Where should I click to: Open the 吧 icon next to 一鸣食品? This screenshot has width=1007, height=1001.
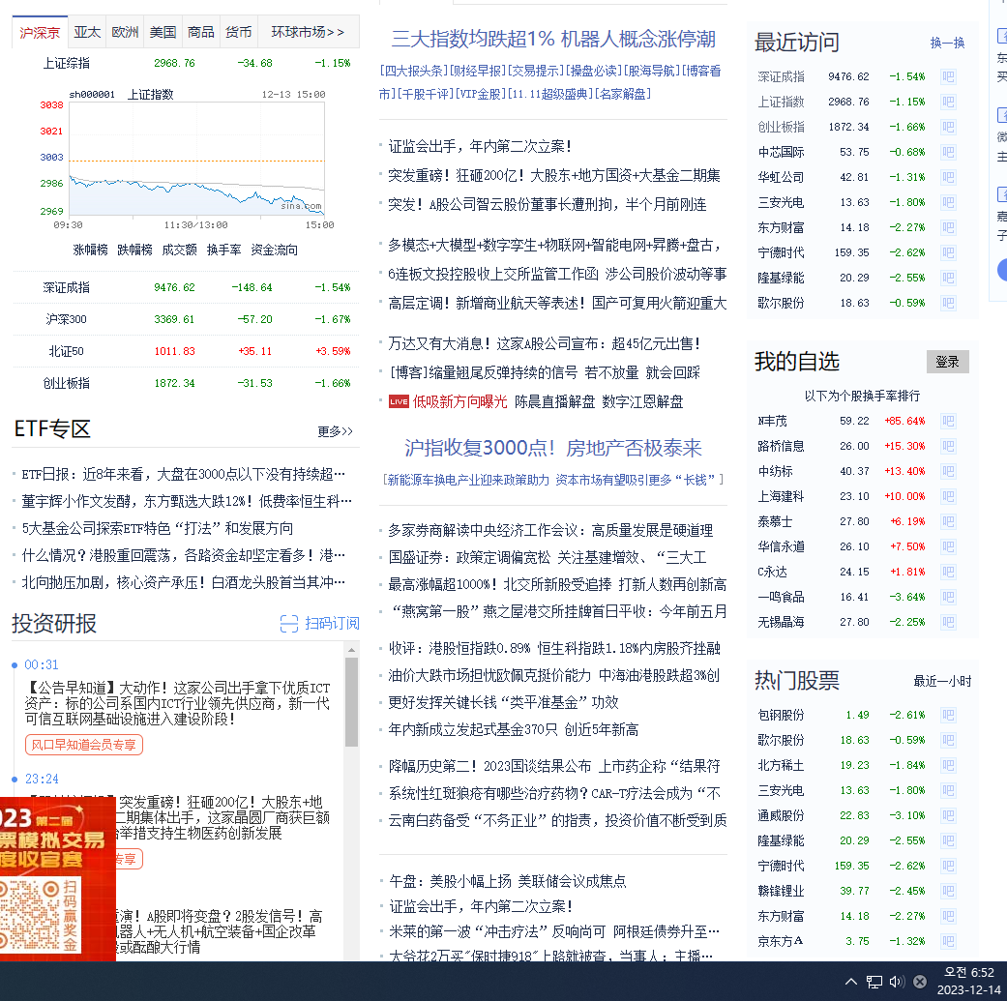pyautogui.click(x=948, y=597)
